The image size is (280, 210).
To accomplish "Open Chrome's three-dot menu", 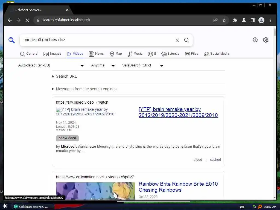I will (270, 20).
